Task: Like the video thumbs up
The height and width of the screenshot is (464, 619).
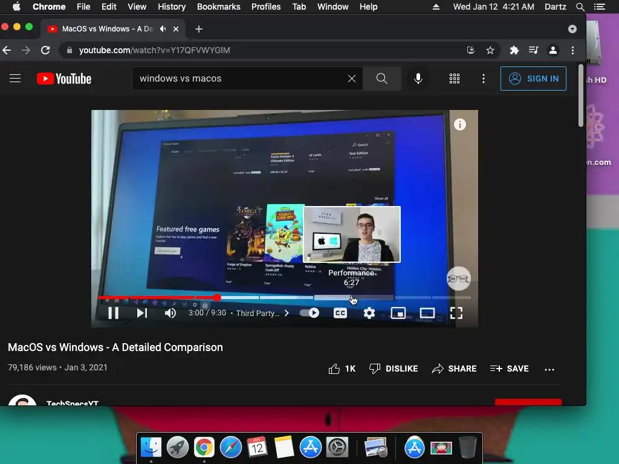Action: click(x=342, y=369)
